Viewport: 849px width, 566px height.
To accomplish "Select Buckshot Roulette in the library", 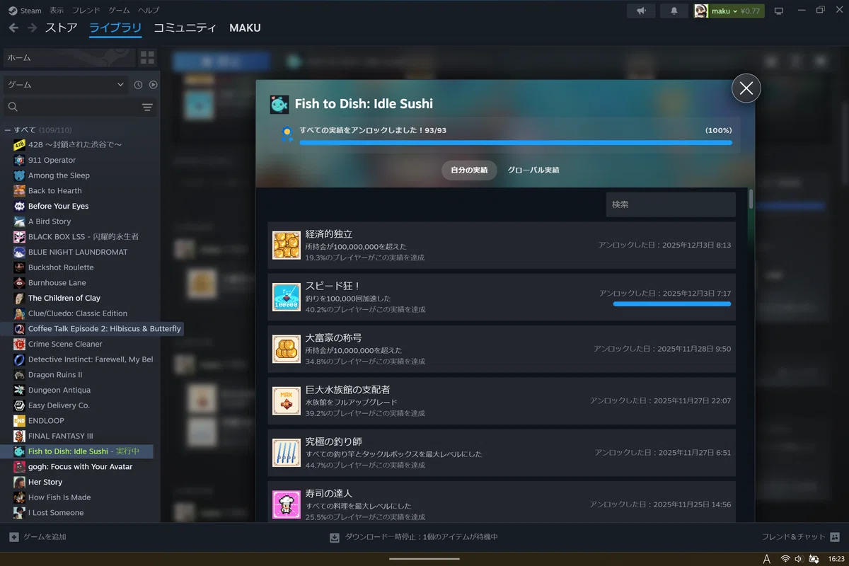I will pos(61,267).
